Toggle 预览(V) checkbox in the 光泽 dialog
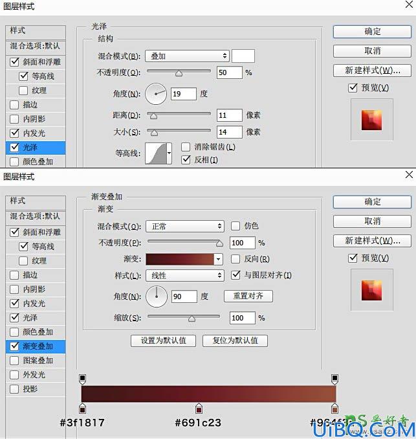The width and height of the screenshot is (416, 439). [353, 88]
